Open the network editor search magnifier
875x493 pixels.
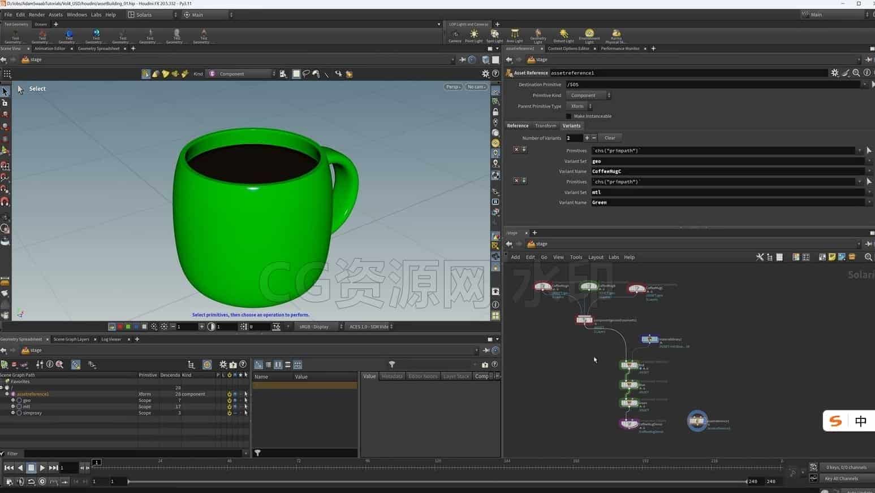coord(868,257)
